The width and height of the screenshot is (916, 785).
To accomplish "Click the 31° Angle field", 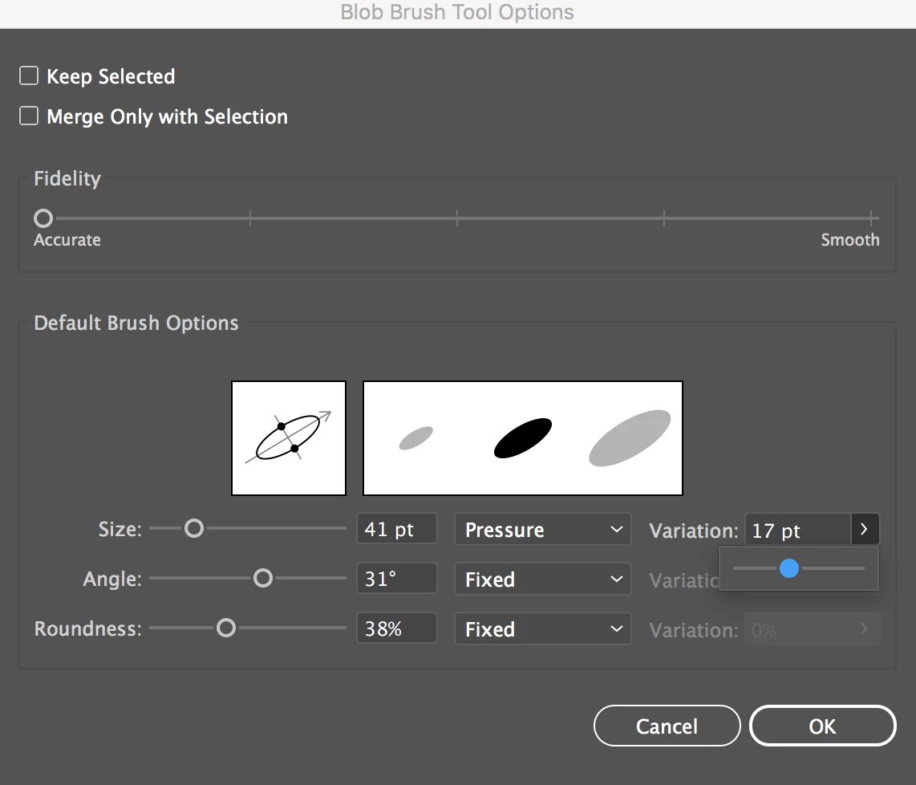I will pos(397,579).
